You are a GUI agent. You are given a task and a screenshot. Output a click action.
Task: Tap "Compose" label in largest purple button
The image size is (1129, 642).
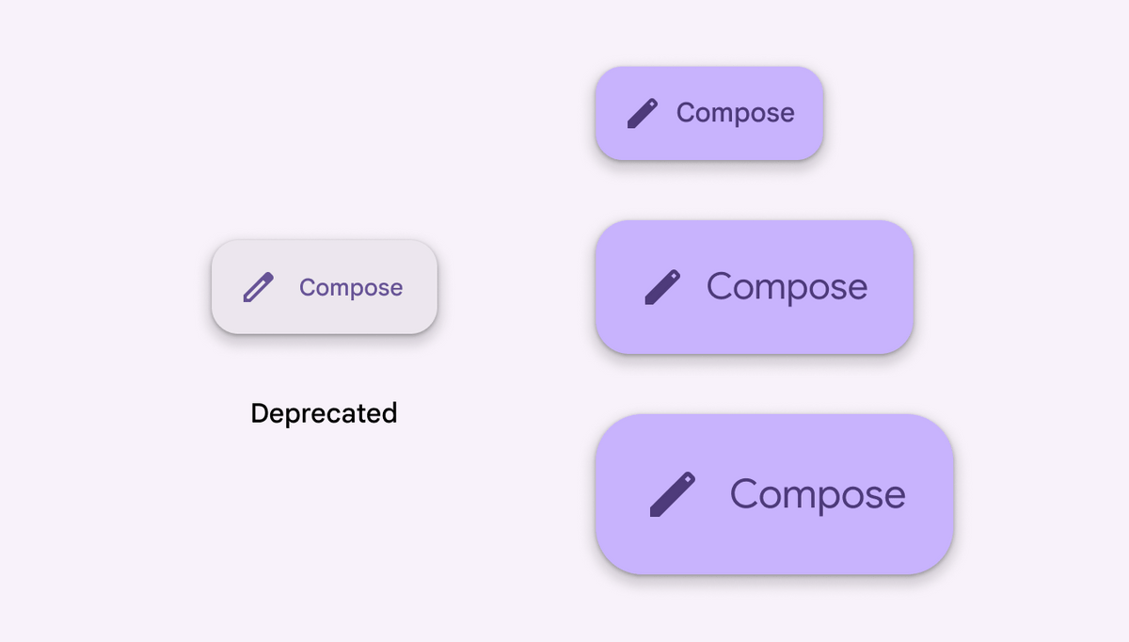pyautogui.click(x=818, y=494)
